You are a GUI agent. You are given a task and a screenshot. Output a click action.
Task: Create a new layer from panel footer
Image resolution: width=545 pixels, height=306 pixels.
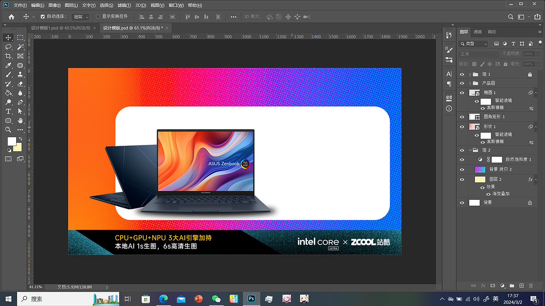pyautogui.click(x=522, y=286)
